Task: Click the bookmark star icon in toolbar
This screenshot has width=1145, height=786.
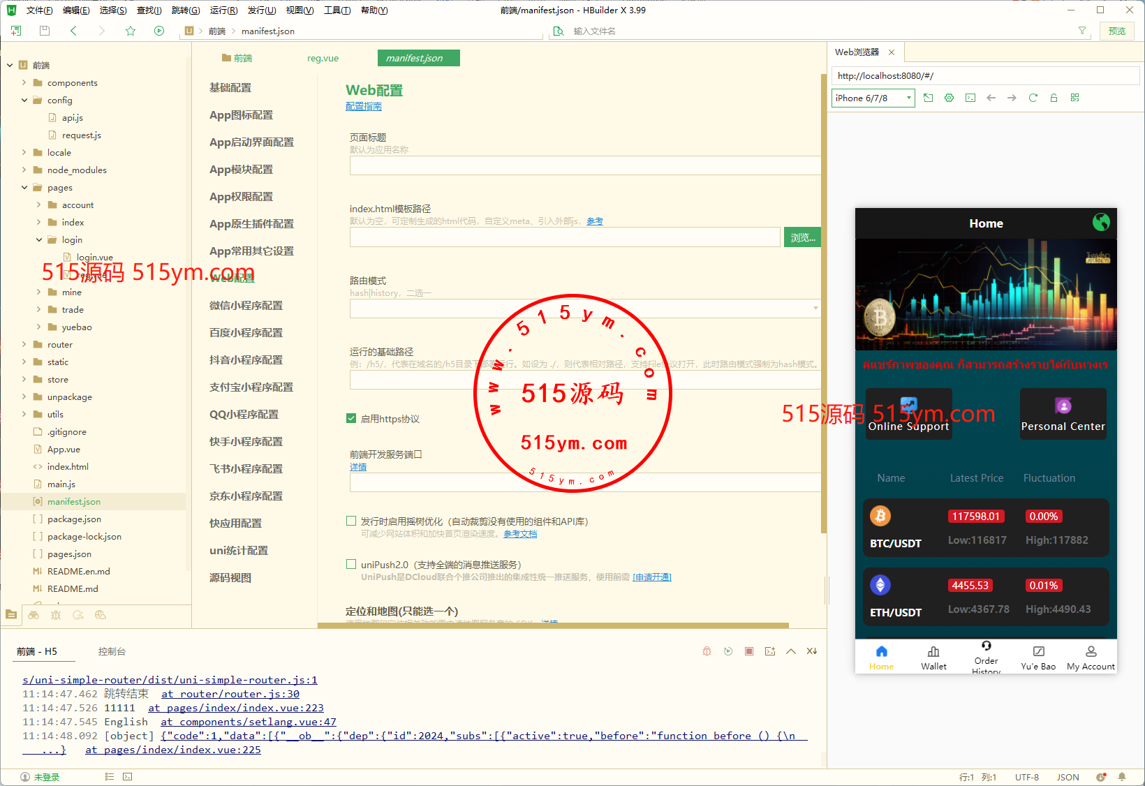Action: 131,31
